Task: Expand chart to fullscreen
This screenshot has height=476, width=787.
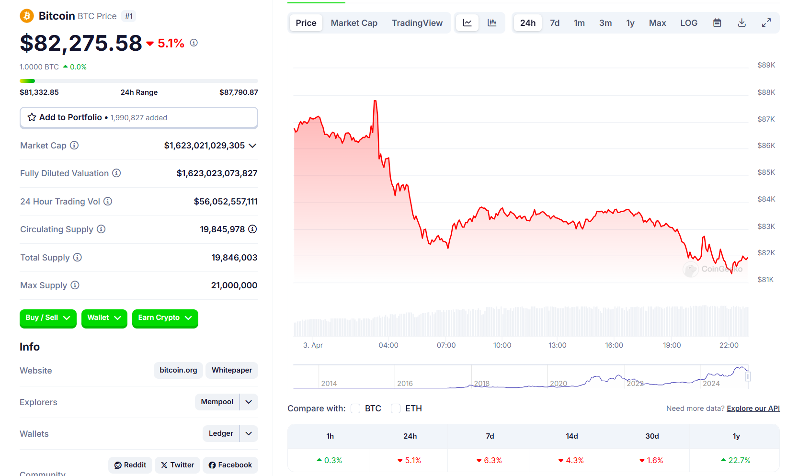Action: tap(766, 23)
